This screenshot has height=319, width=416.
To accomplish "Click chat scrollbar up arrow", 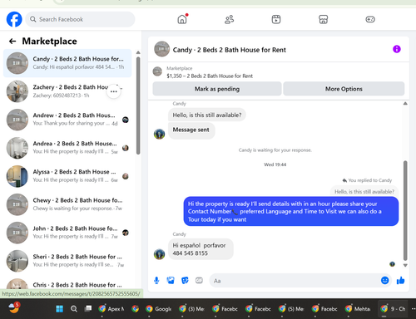I will pyautogui.click(x=405, y=104).
